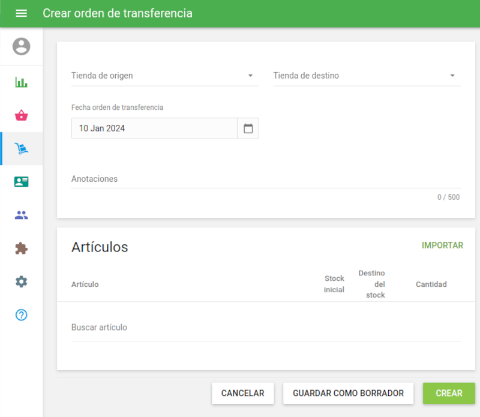Open the integrations puzzle-piece icon
This screenshot has height=417, width=480.
(x=22, y=248)
